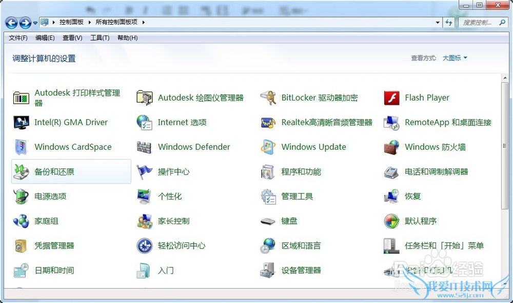This screenshot has width=513, height=303.
Task: Click the Control Panel icon in address bar
Action: [x=45, y=22]
